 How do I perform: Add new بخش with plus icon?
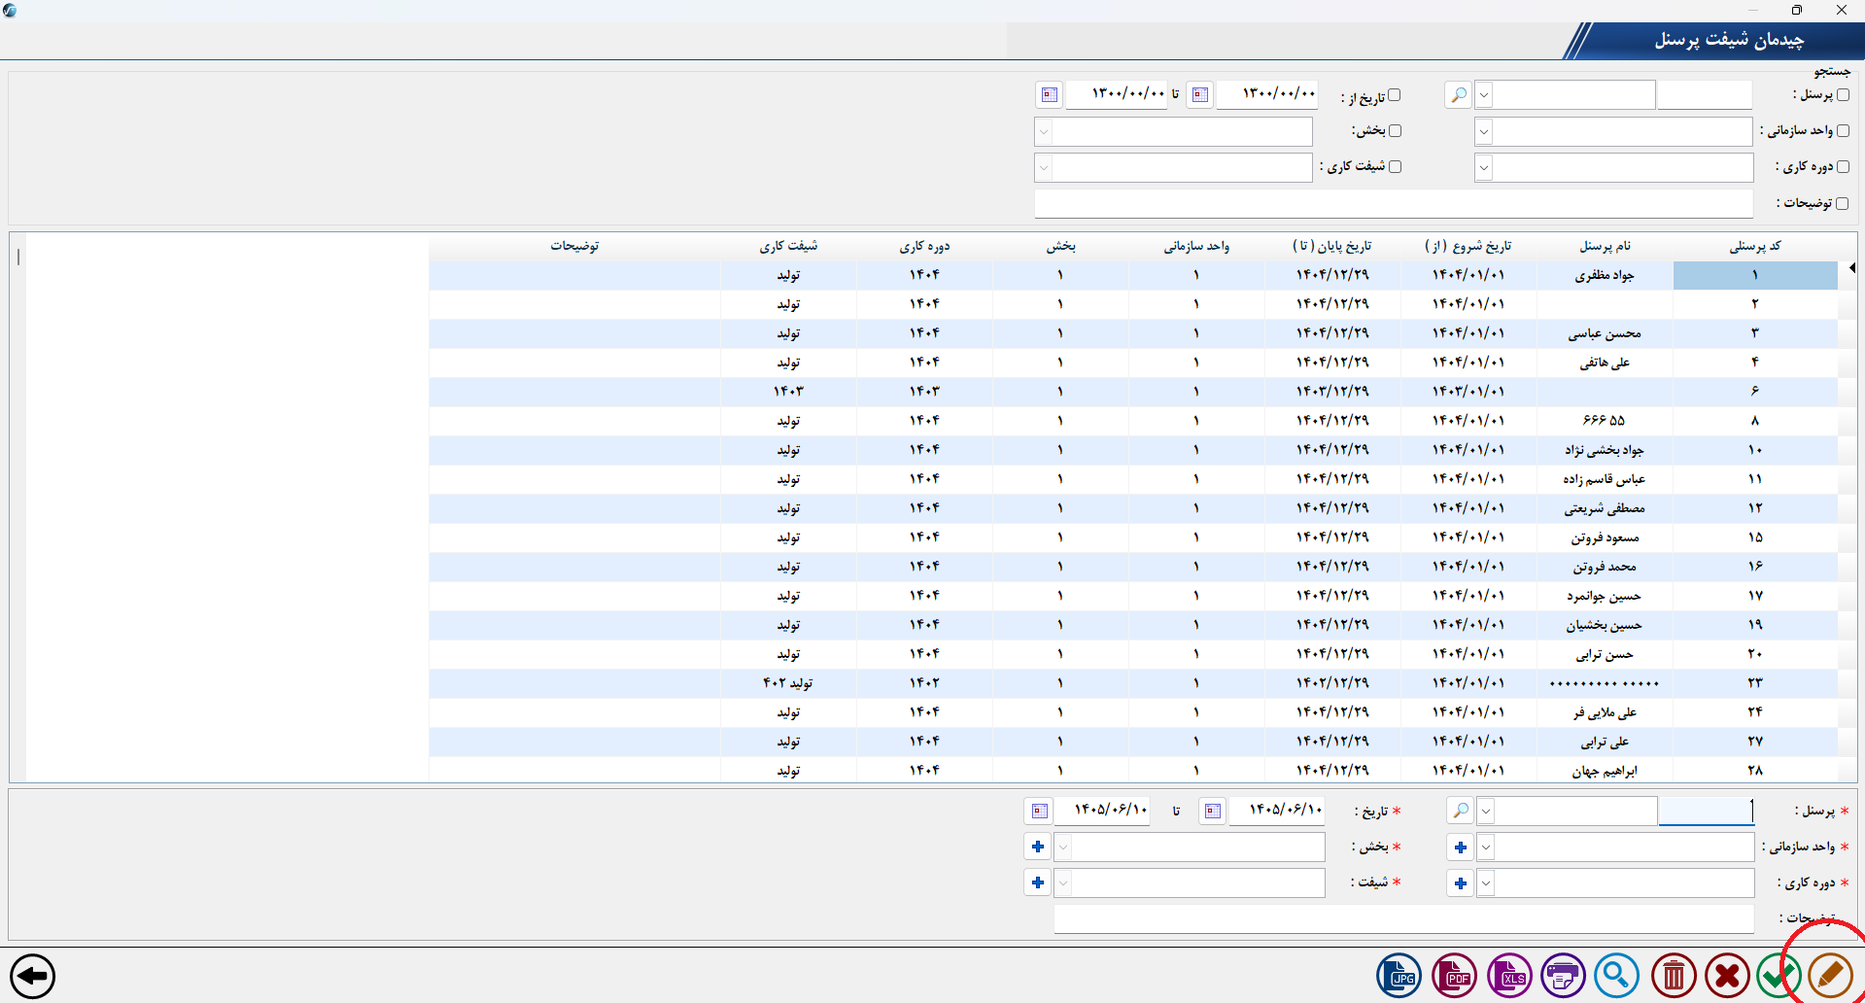tap(1038, 847)
